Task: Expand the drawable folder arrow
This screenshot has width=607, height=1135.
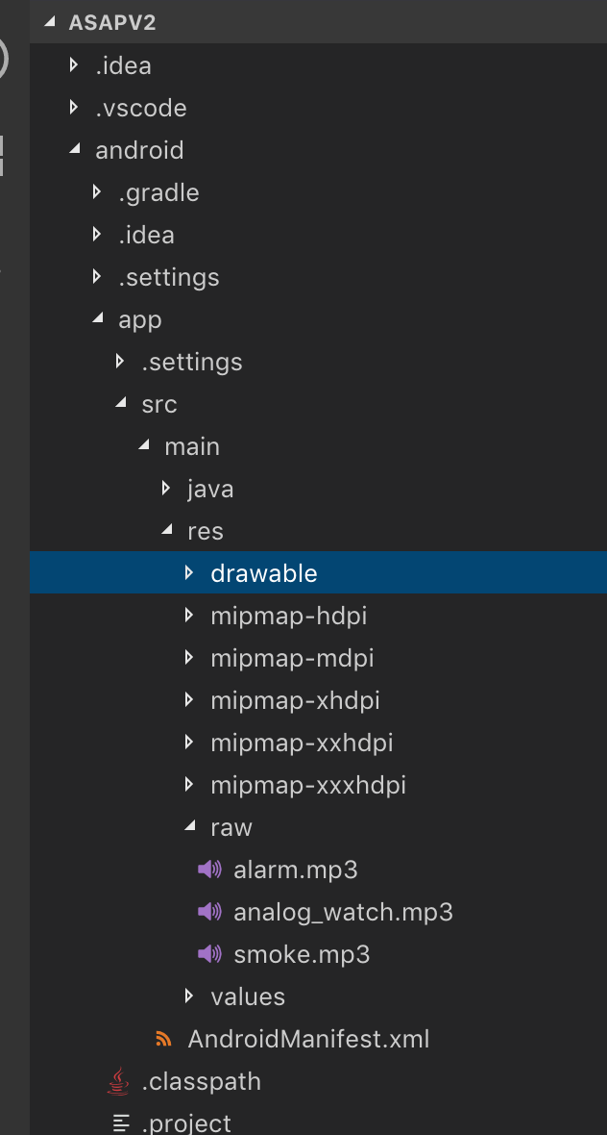Action: point(188,572)
